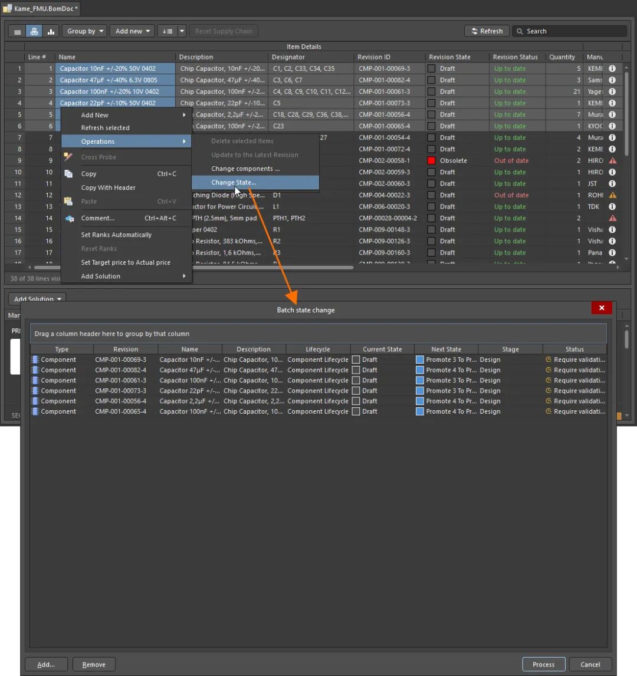Click the Remove button
The height and width of the screenshot is (676, 637).
94,664
